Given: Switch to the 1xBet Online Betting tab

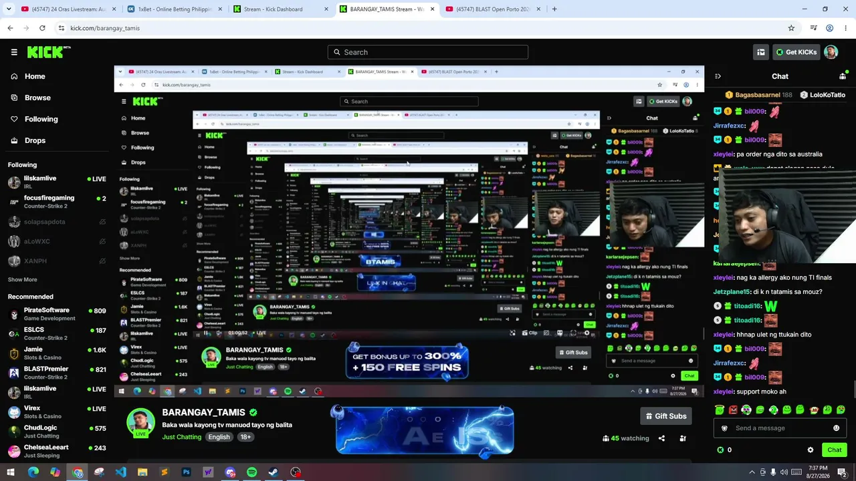Looking at the screenshot, I should (173, 9).
